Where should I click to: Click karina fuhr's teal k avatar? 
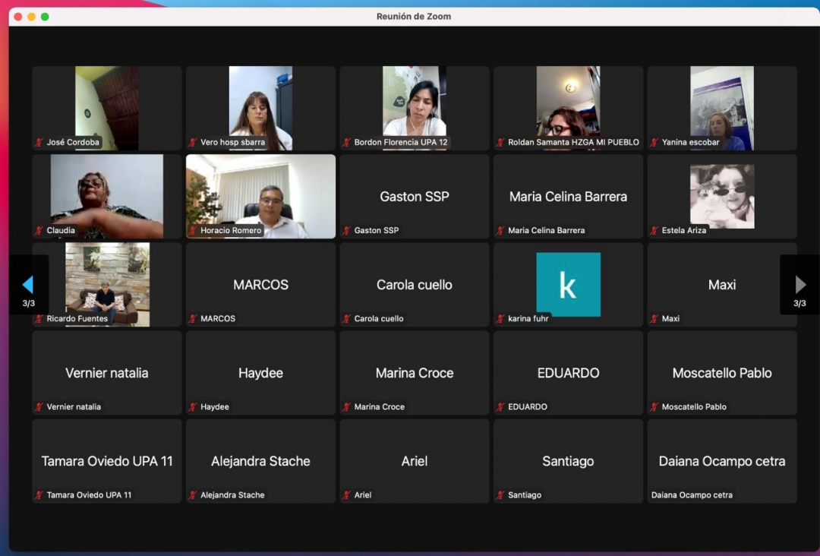568,285
